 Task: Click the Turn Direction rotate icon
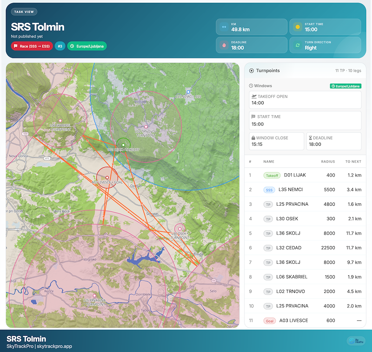coord(298,45)
